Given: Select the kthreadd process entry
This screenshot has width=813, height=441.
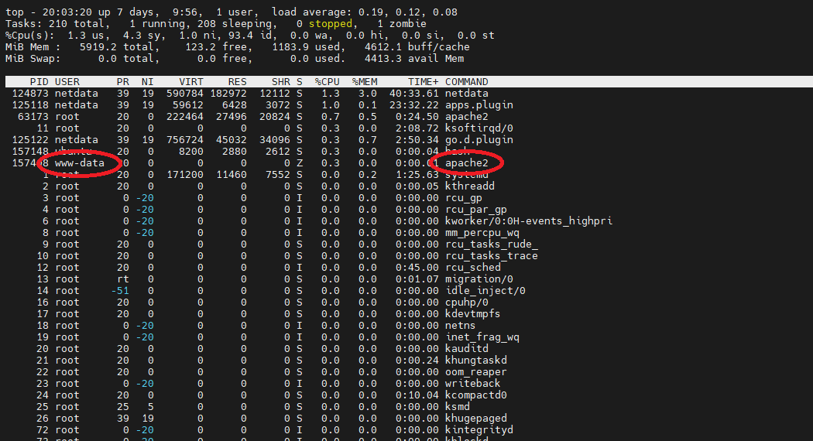Looking at the screenshot, I should [469, 186].
